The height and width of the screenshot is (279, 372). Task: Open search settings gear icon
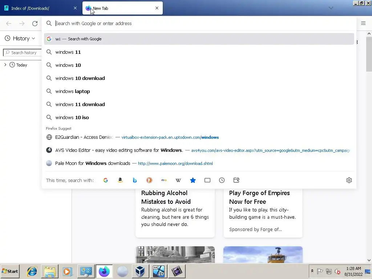point(349,180)
